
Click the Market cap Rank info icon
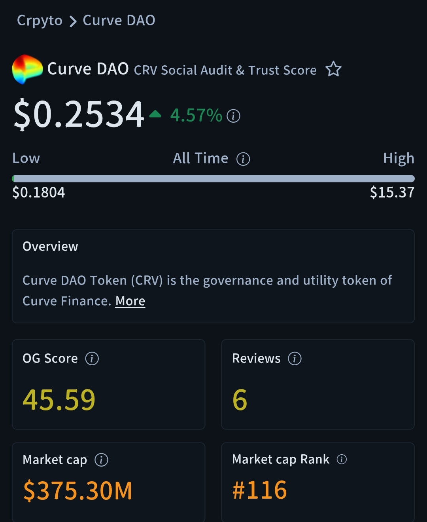(342, 459)
